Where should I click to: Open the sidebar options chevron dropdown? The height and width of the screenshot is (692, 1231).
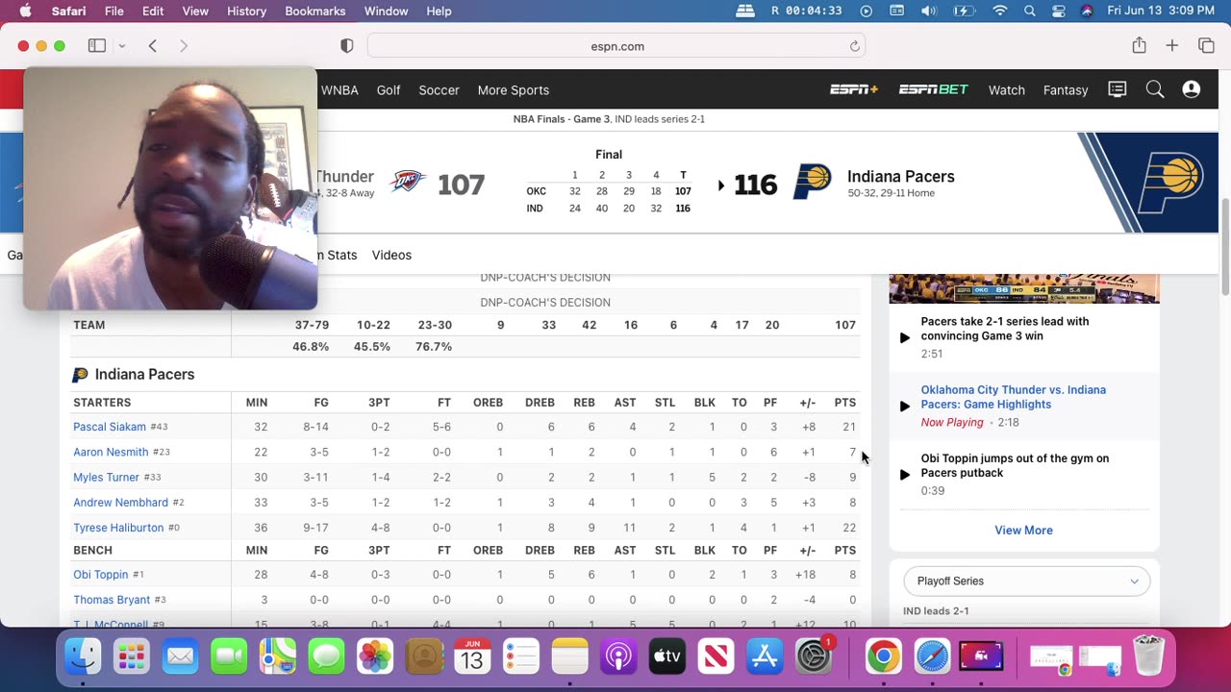tap(121, 46)
